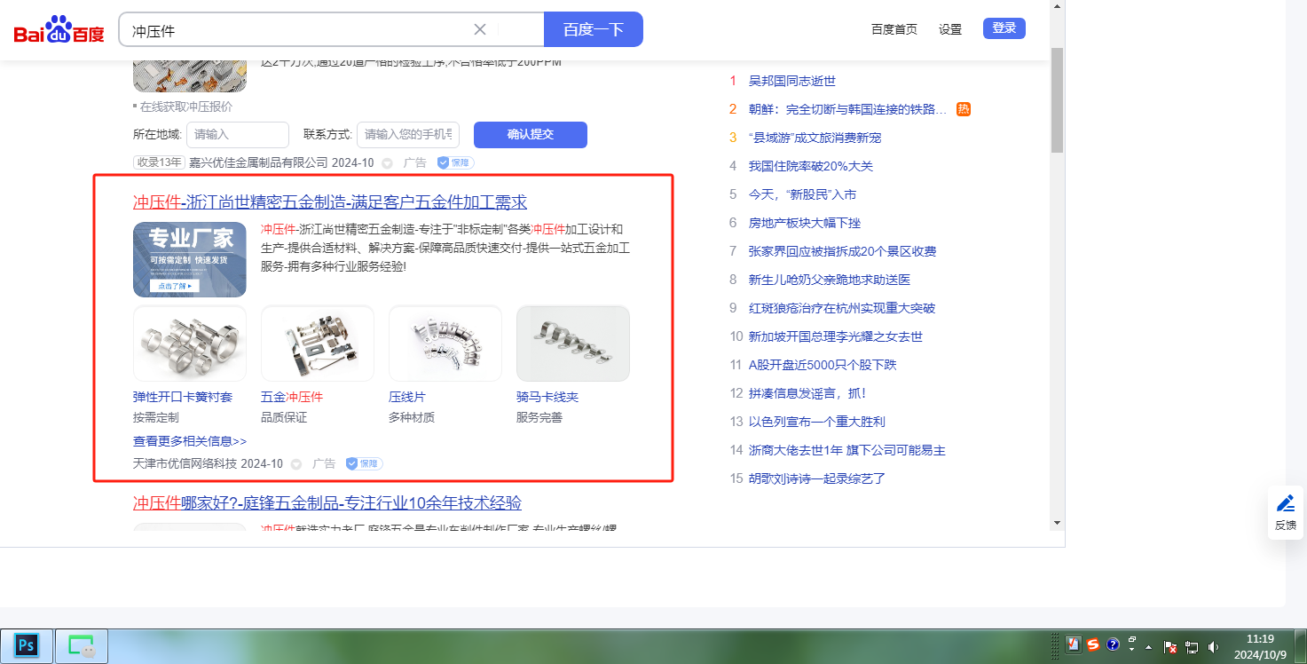
Task: Click the 五金冲压件 product image
Action: coord(318,344)
